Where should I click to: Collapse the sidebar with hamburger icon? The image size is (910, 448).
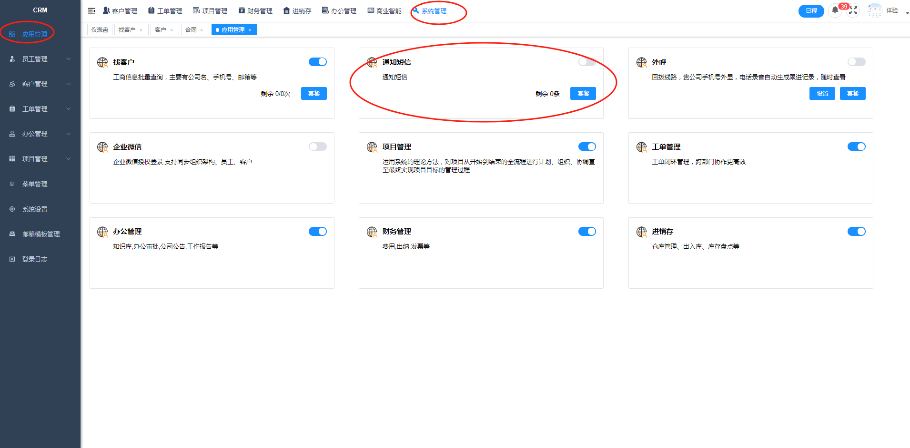[x=92, y=11]
